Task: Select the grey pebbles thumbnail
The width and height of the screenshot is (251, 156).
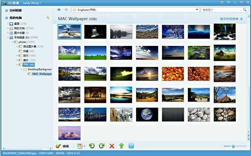Action: coord(199,114)
